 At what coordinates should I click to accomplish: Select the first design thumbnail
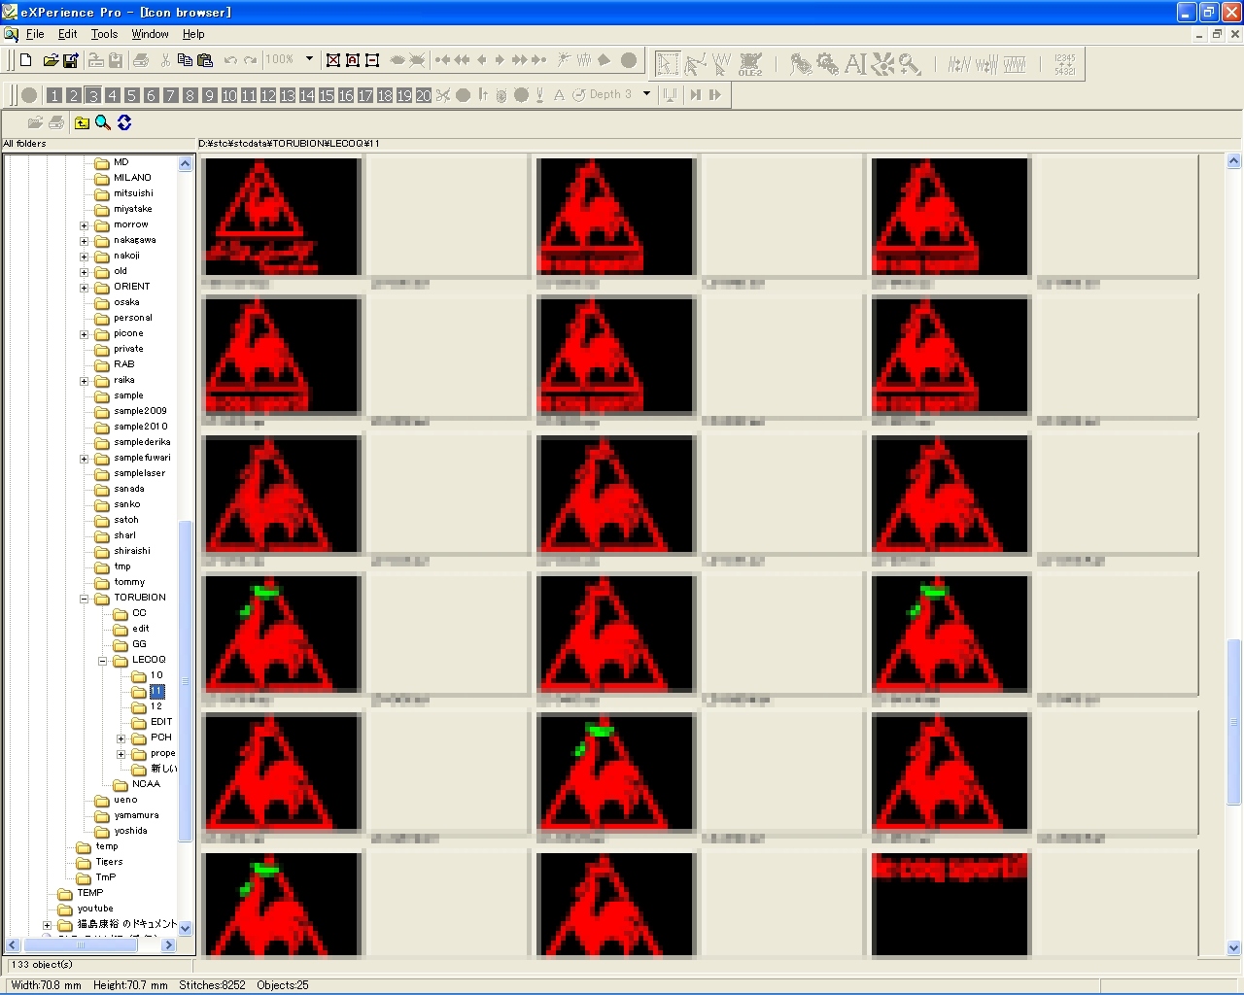[x=282, y=217]
